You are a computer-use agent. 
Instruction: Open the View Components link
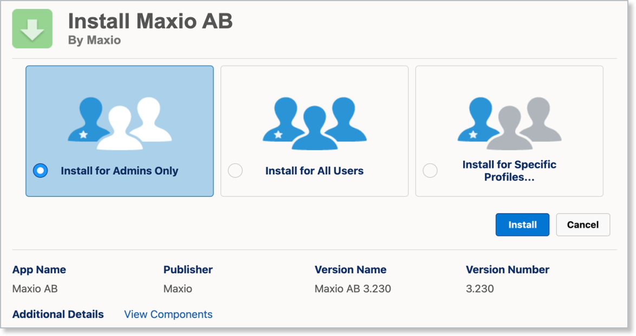point(168,314)
